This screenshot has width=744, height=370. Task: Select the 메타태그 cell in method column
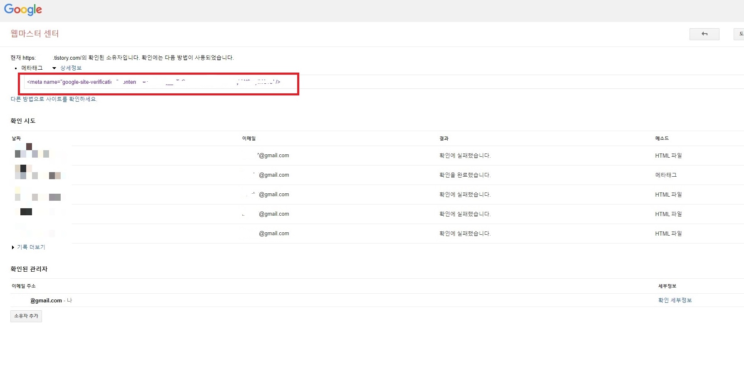pos(666,175)
